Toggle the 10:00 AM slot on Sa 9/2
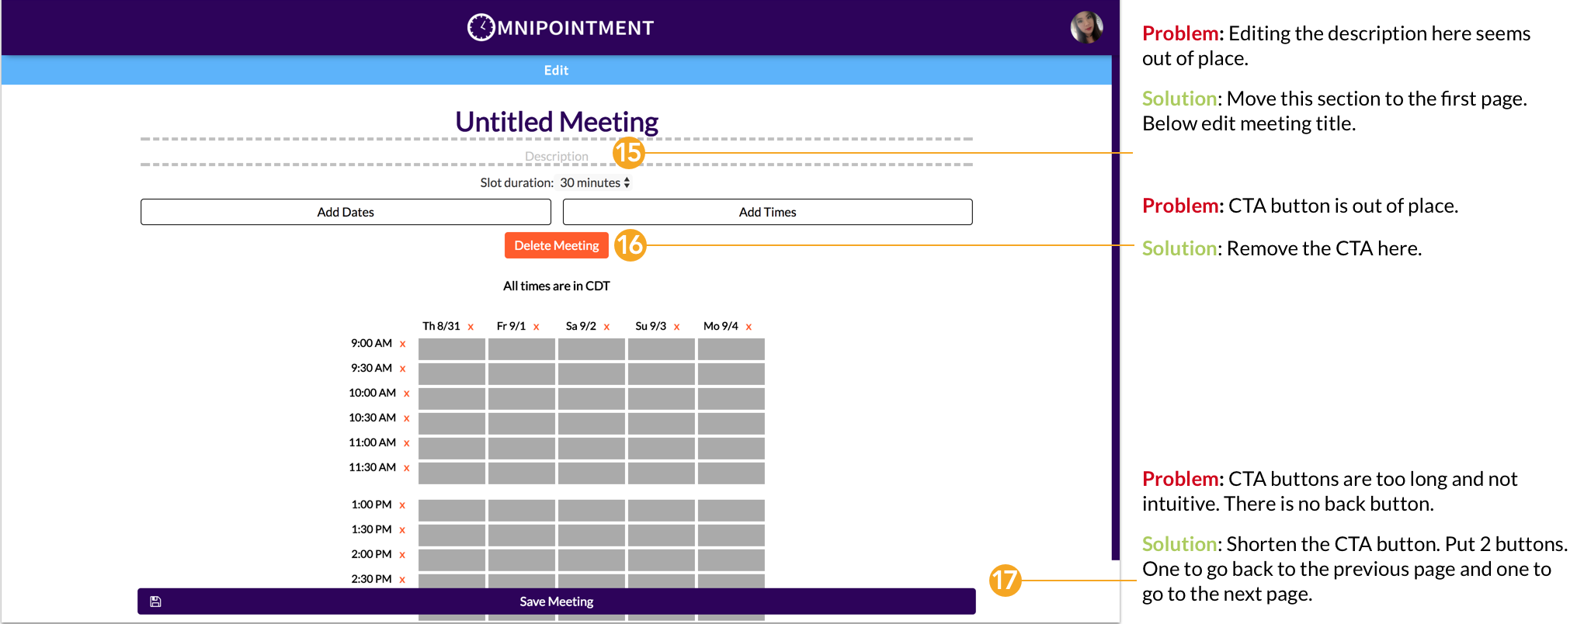1584x624 pixels. [592, 399]
